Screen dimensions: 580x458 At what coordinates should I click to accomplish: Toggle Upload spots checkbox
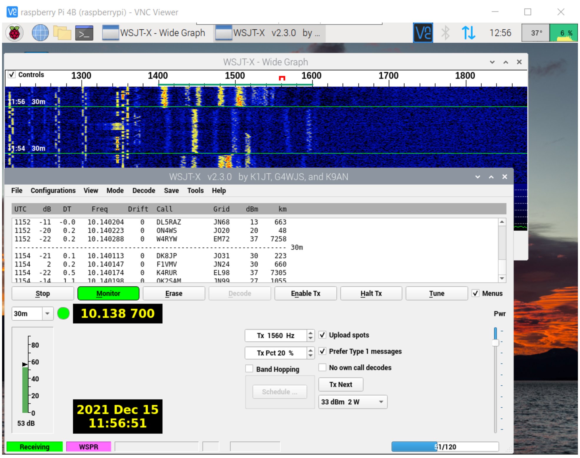coord(323,335)
